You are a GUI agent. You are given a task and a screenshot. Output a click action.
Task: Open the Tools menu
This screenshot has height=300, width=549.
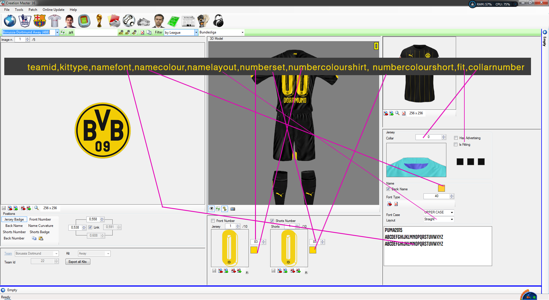click(19, 10)
